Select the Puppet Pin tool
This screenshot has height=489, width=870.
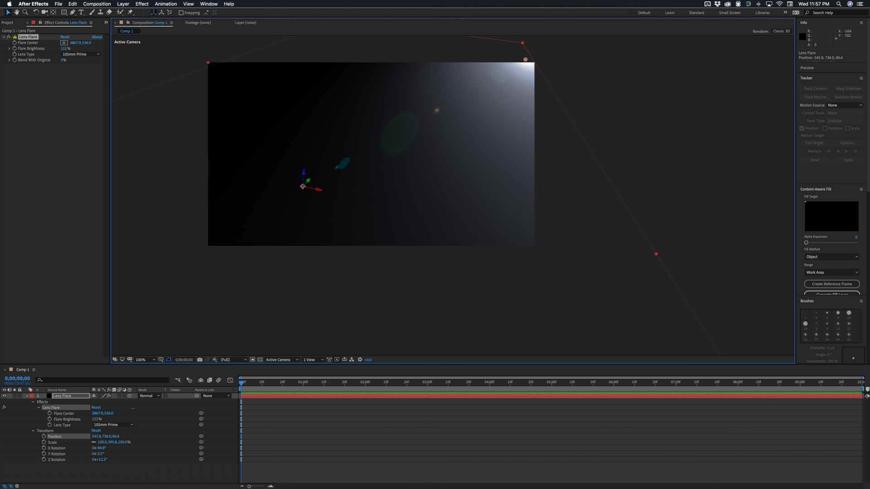pos(130,12)
